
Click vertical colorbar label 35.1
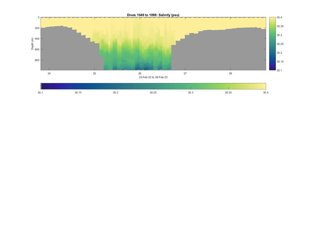click(x=280, y=70)
